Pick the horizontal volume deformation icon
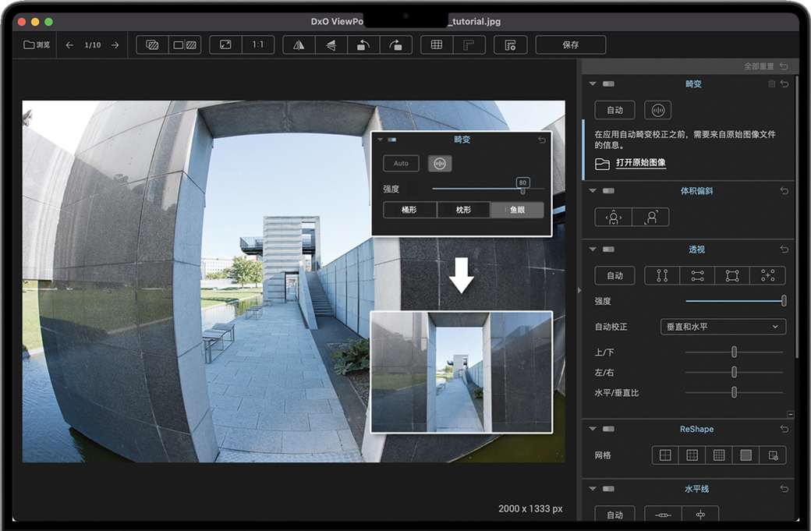Screen dimensions: 811x531 tap(614, 218)
